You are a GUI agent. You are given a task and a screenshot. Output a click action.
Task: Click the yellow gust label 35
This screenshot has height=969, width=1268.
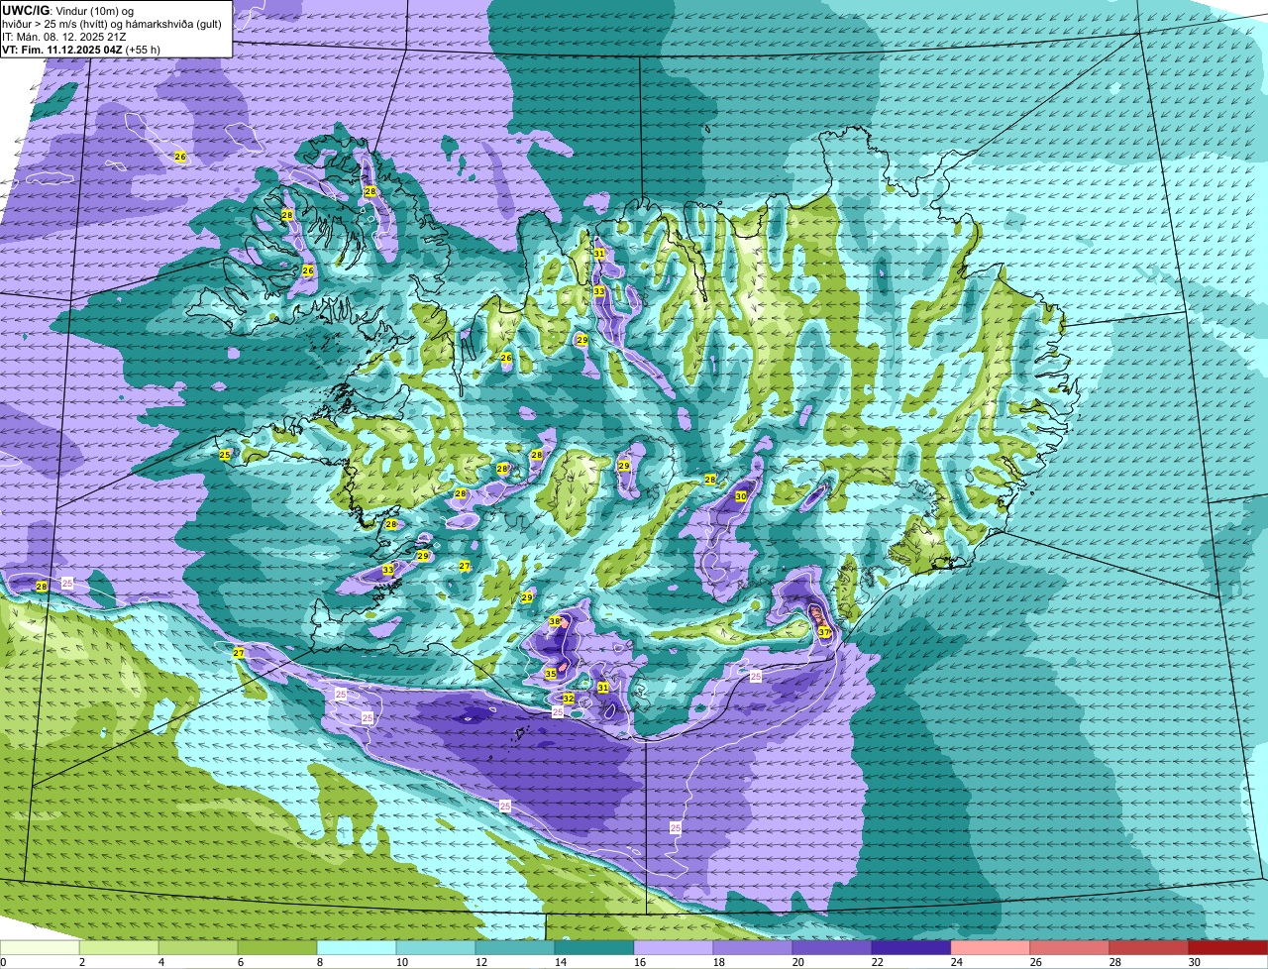pos(551,674)
